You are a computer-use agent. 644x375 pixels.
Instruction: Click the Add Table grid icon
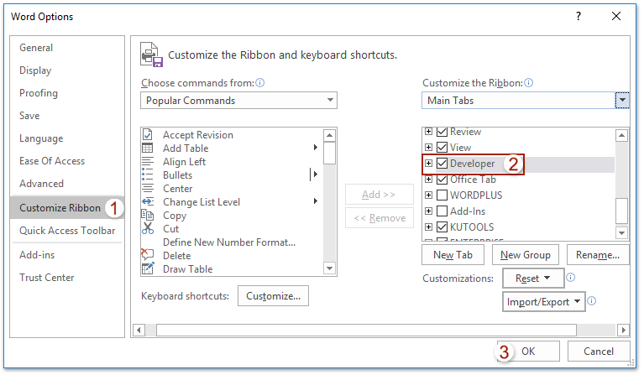[x=148, y=148]
